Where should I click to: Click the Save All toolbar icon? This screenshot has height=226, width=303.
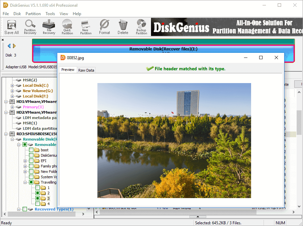click(x=11, y=27)
